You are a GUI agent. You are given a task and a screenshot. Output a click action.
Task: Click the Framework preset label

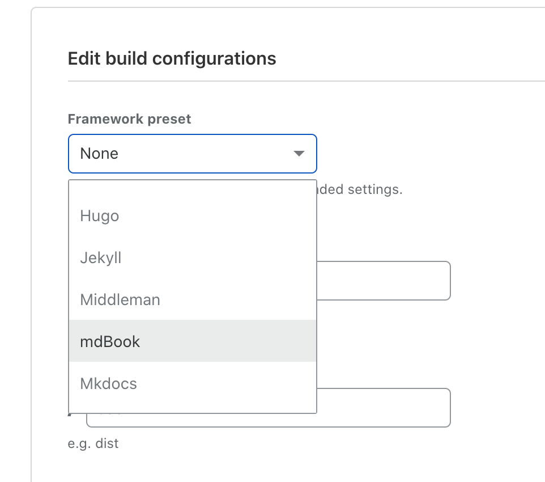coord(129,119)
